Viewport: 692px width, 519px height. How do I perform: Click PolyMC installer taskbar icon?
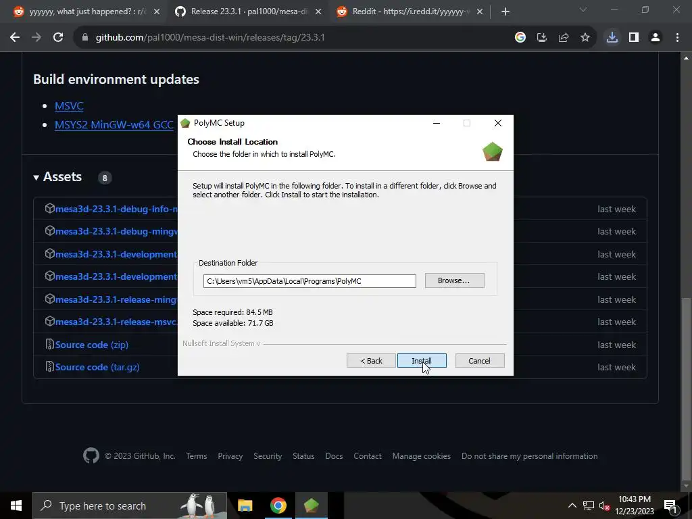point(311,505)
